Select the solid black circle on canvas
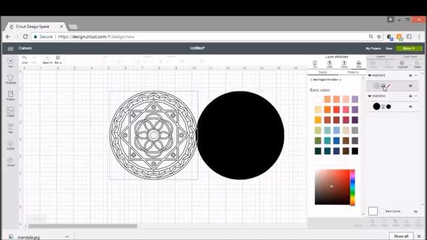This screenshot has width=427, height=240. point(240,135)
